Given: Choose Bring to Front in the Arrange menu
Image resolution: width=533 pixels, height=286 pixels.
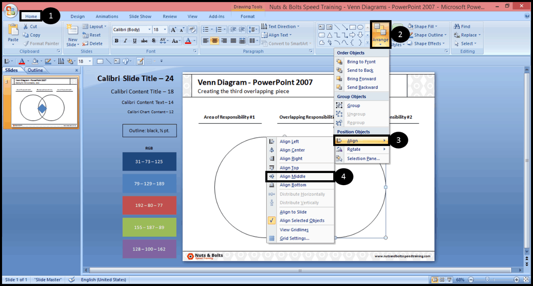Looking at the screenshot, I should [x=361, y=62].
